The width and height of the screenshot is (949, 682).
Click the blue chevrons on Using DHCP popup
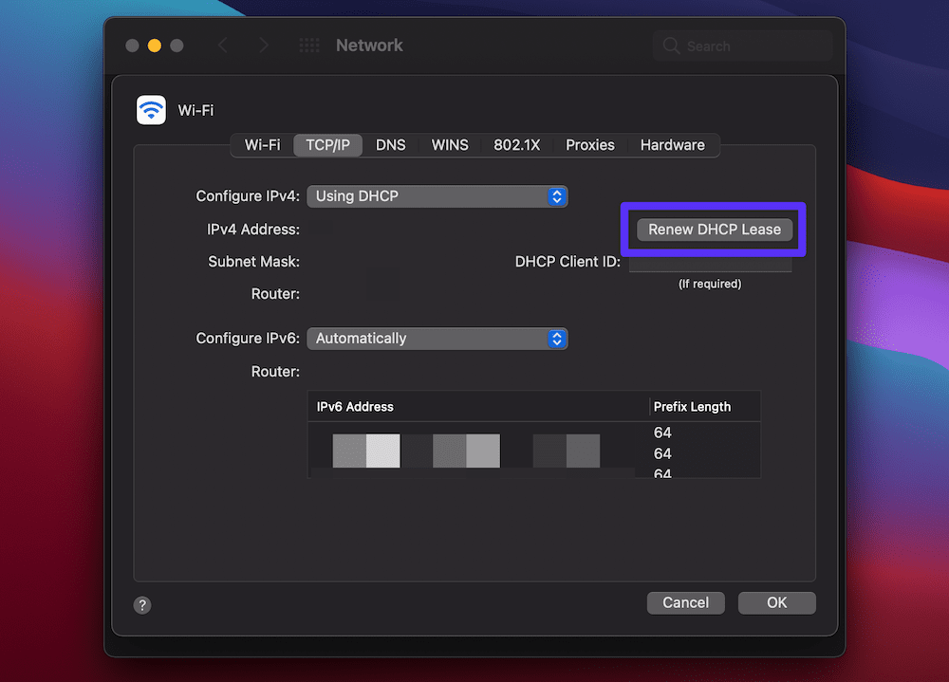(x=557, y=196)
